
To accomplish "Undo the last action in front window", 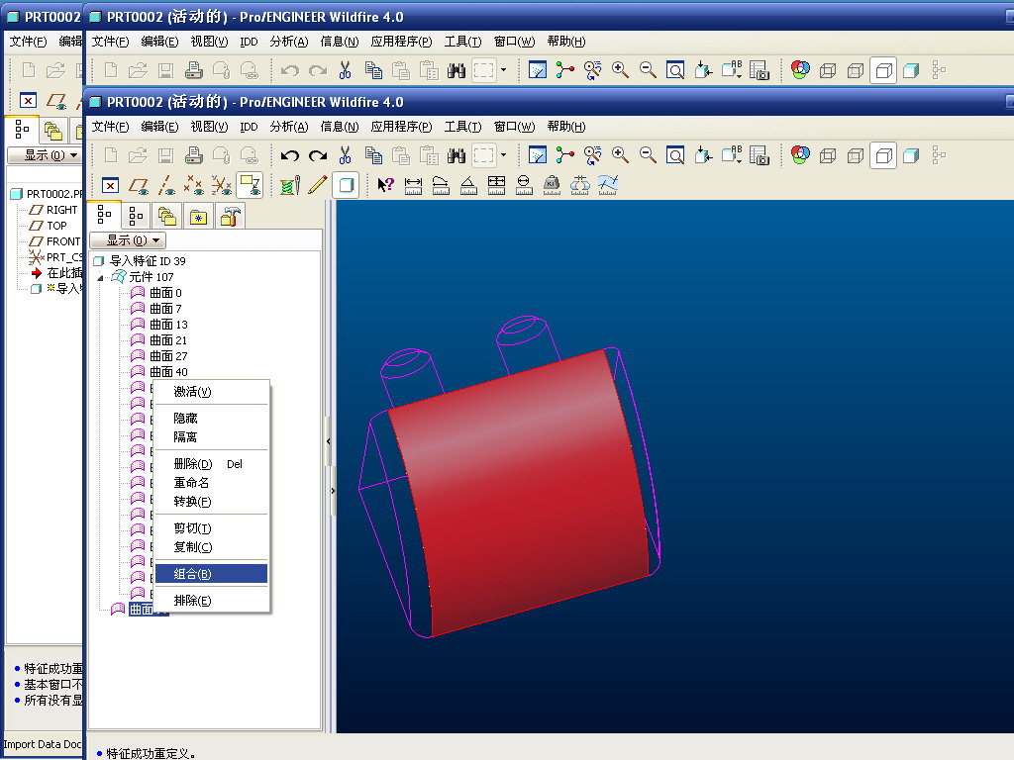I will click(x=290, y=155).
